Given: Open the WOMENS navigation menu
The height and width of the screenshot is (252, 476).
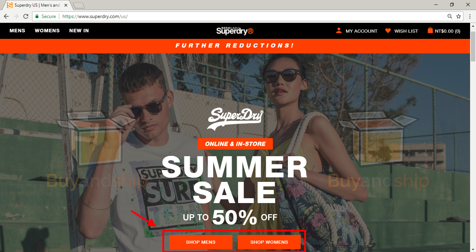Looking at the screenshot, I should tap(47, 31).
